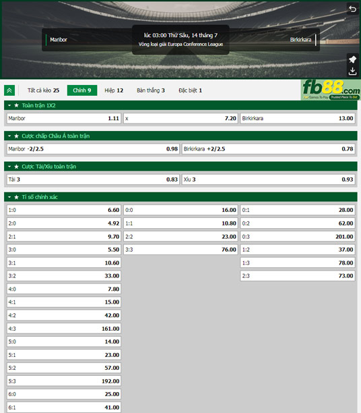Select the Chính 9 tab
The image size is (361, 413).
tap(82, 90)
